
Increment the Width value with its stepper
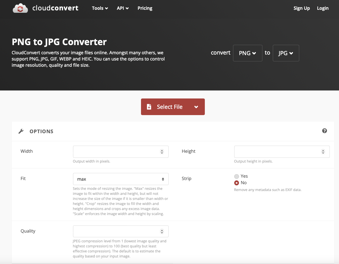[x=162, y=150]
